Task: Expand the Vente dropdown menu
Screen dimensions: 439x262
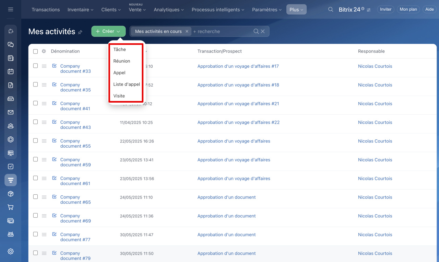Action: 137,10
